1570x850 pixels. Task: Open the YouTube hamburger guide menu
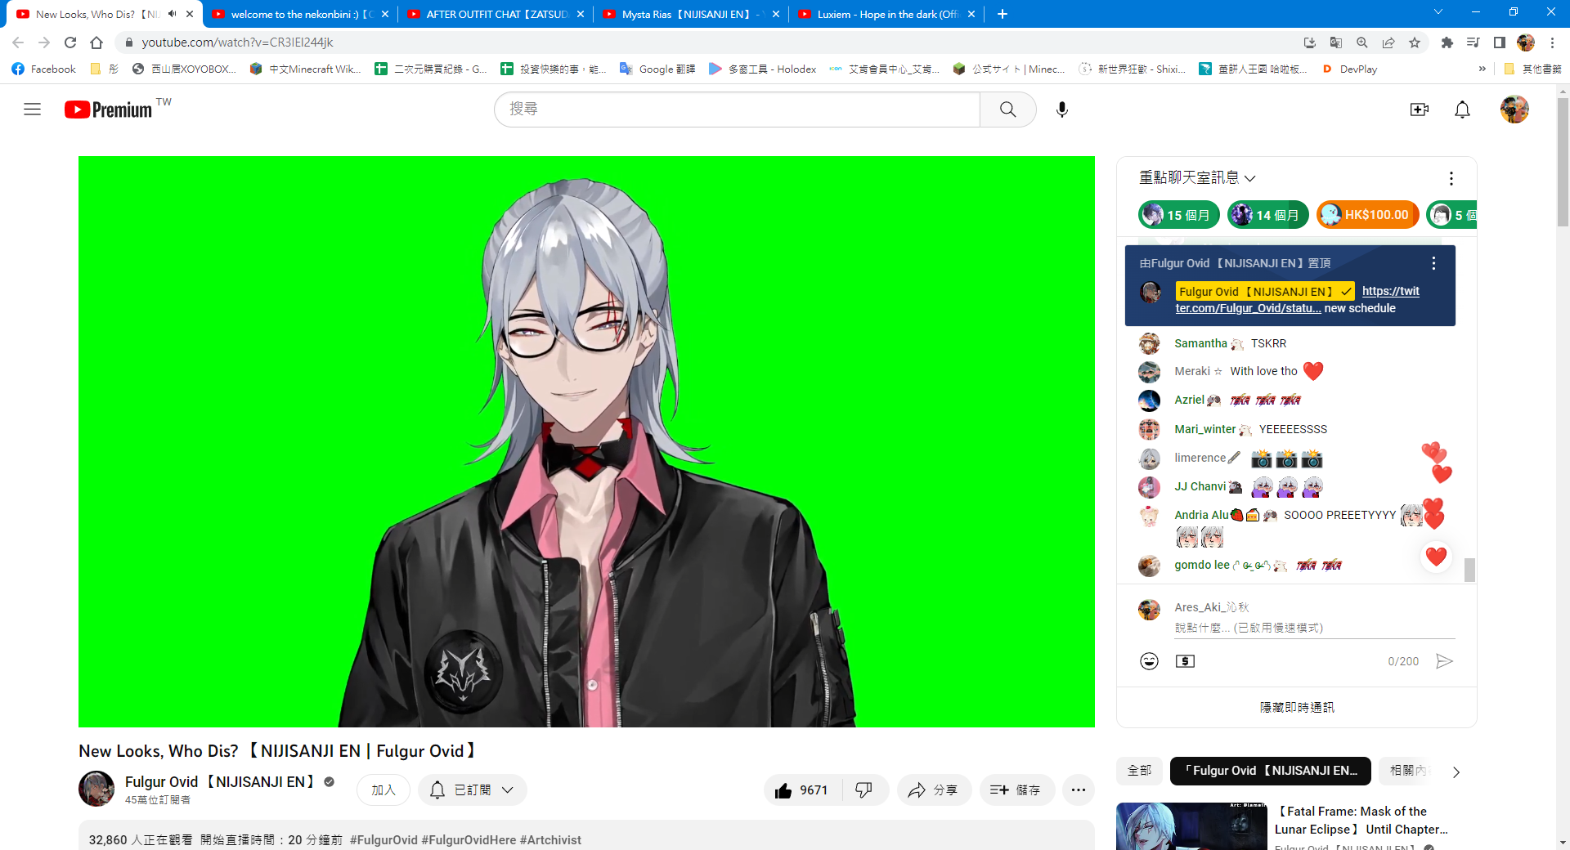tap(32, 110)
